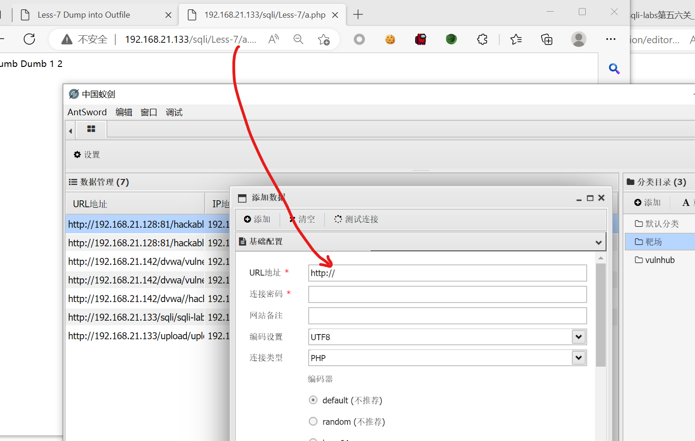The width and height of the screenshot is (695, 441).
Task: Click the dialog scrollbar up arrow
Action: [601, 258]
